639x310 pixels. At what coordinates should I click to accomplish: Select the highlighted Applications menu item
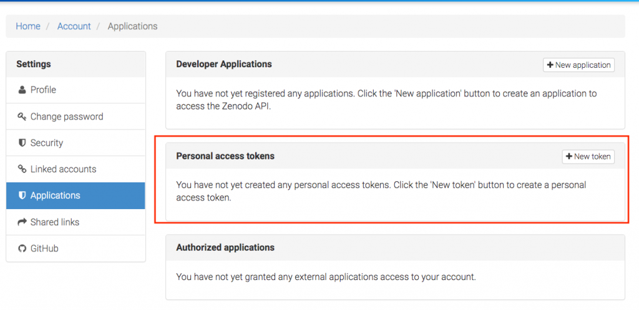pyautogui.click(x=76, y=195)
